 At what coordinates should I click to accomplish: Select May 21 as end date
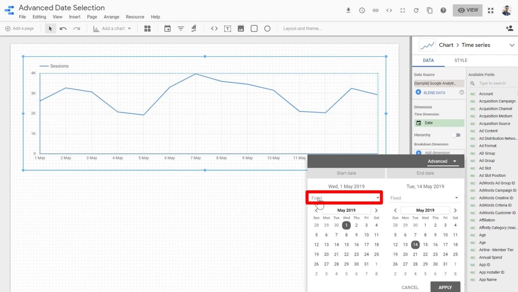[415, 254]
